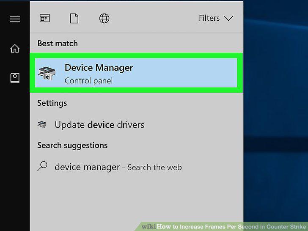Expand the Filters dropdown
The image size is (308, 231).
(x=216, y=18)
